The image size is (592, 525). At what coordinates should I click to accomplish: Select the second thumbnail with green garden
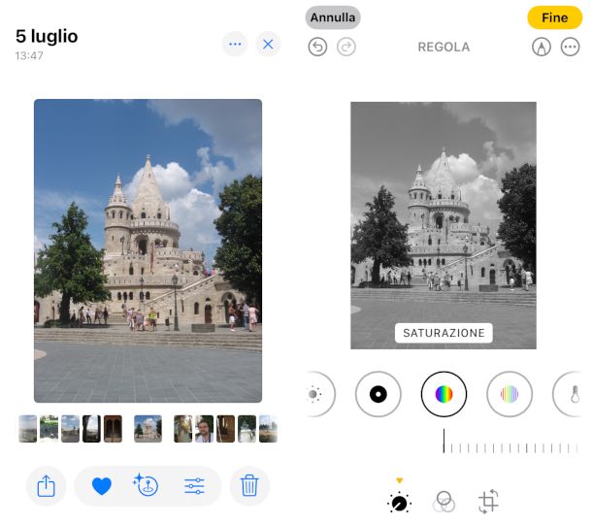[x=49, y=429]
